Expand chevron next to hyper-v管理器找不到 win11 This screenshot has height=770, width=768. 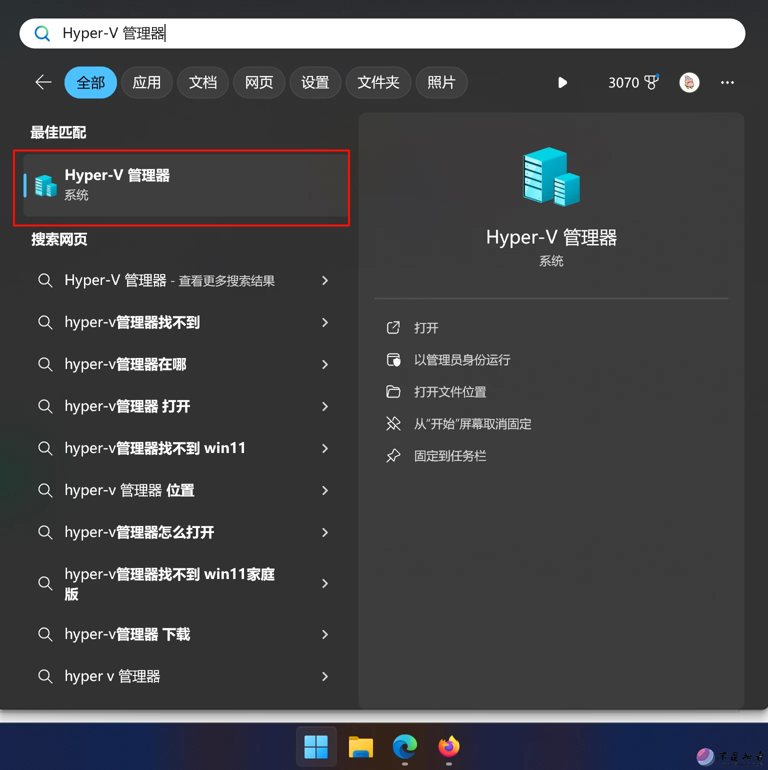(x=325, y=448)
